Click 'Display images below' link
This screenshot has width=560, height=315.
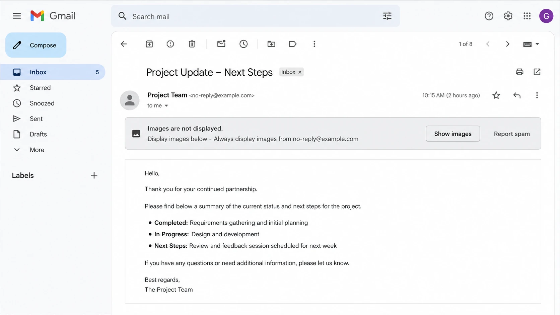tap(178, 139)
